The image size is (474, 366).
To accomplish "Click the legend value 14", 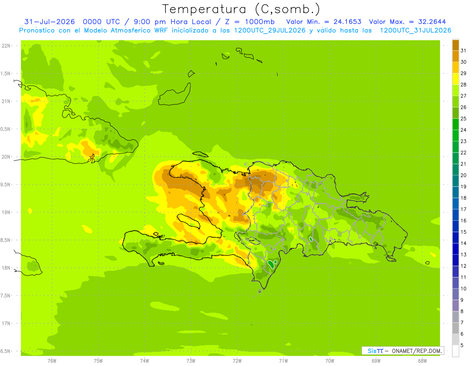I will point(463,243).
